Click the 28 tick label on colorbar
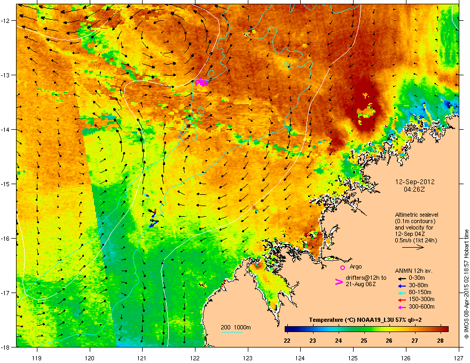The width and height of the screenshot is (470, 363). (x=440, y=341)
